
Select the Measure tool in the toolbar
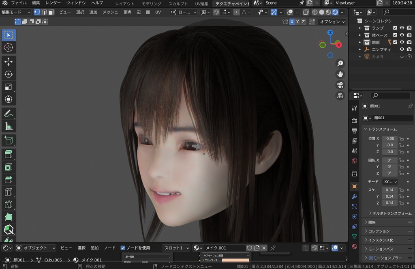(x=9, y=126)
